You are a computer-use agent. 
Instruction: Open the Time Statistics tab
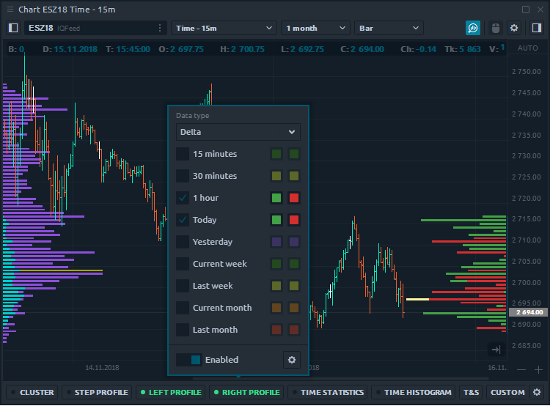click(327, 392)
